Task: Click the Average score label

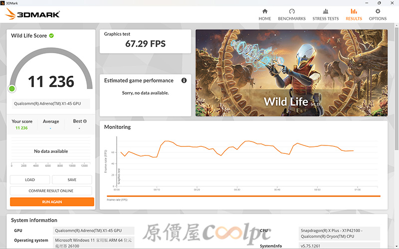Action: (51, 122)
